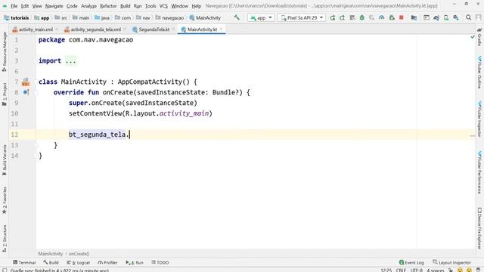This screenshot has width=484, height=272.
Task: Click the navegacao breadcrumb folder
Action: pyautogui.click(x=169, y=18)
